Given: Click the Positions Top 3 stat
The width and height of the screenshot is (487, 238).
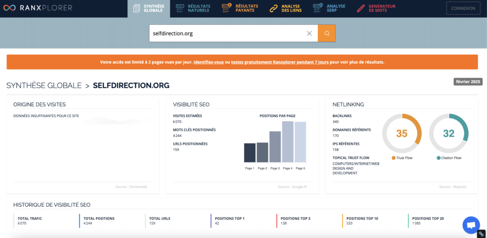Looking at the screenshot, I should coord(295,220).
